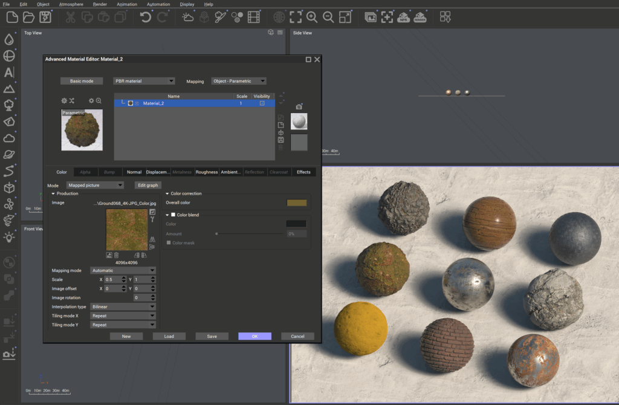Image resolution: width=619 pixels, height=405 pixels.
Task: Open the PBR material type dropdown
Action: coord(144,81)
